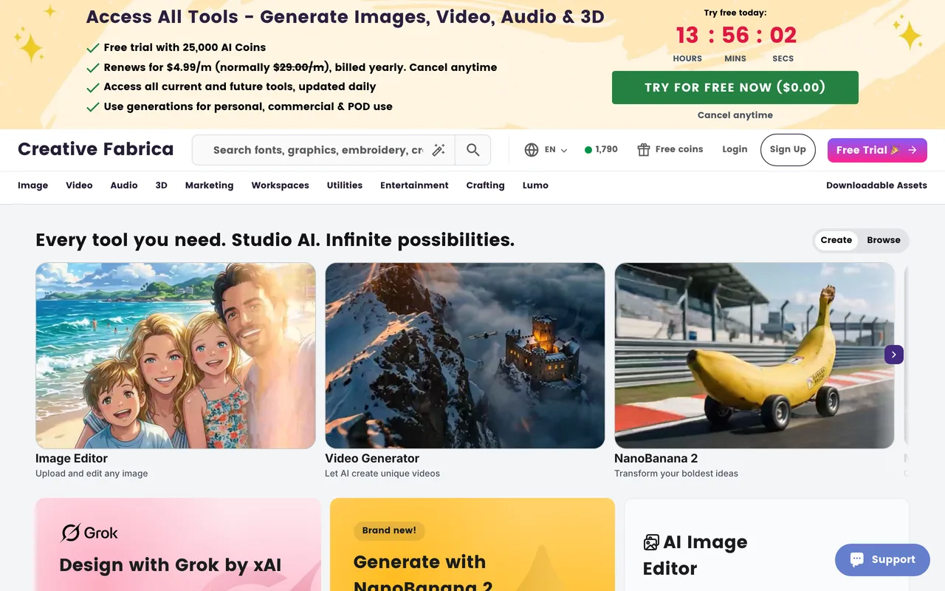The width and height of the screenshot is (945, 591).
Task: Click the globe language icon
Action: [x=532, y=150]
